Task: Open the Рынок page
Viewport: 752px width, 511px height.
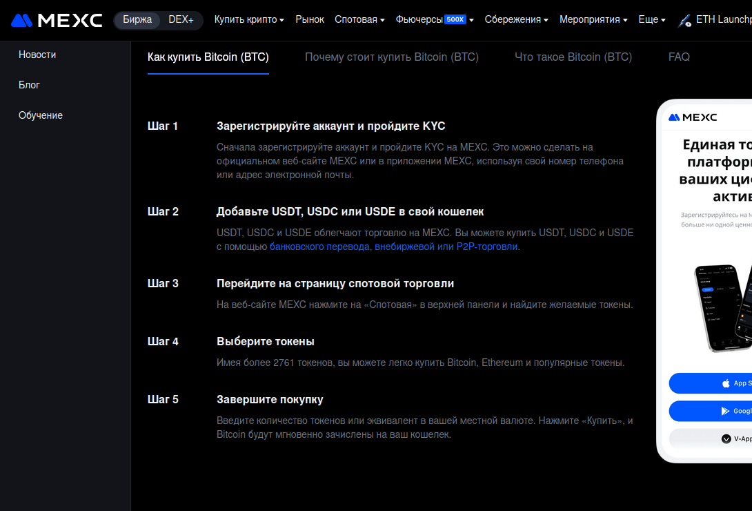Action: 310,19
